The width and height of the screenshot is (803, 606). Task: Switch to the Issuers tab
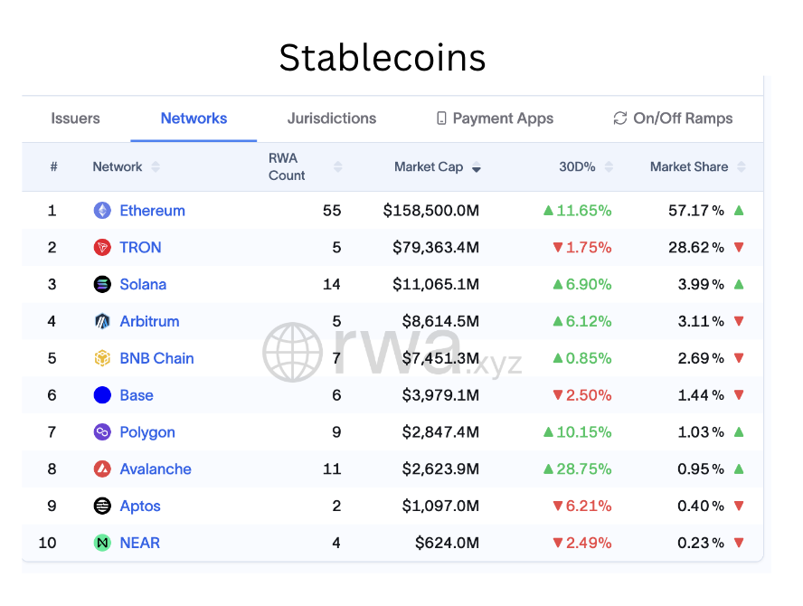pos(75,118)
